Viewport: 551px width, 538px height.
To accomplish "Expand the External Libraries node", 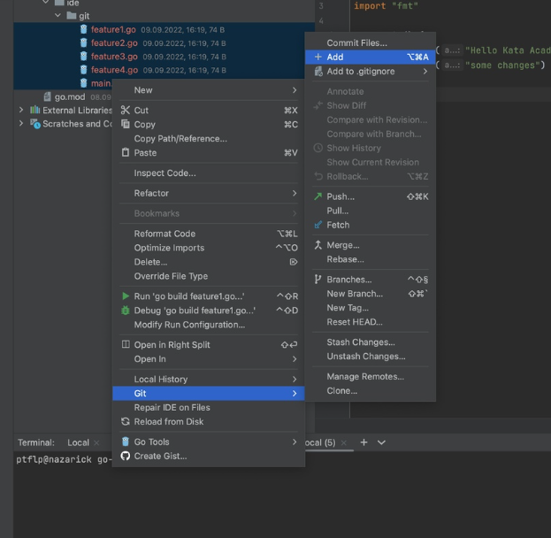I will click(21, 111).
